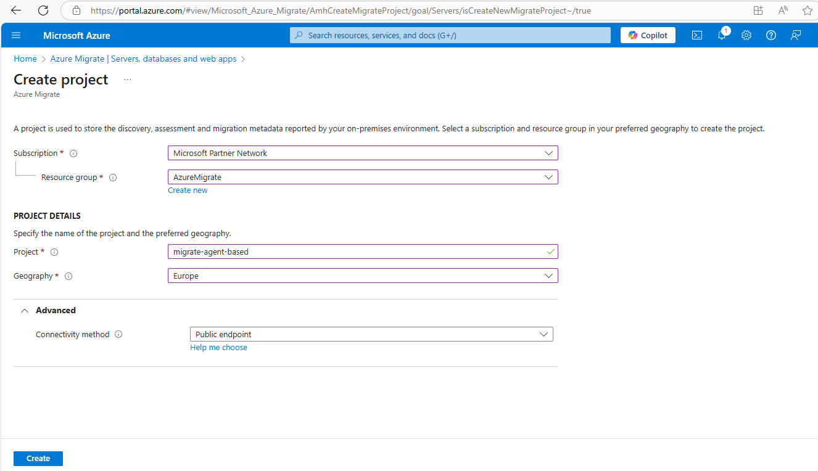The width and height of the screenshot is (818, 471).
Task: Go to Azure Migrate servers breadcrumb
Action: [143, 59]
